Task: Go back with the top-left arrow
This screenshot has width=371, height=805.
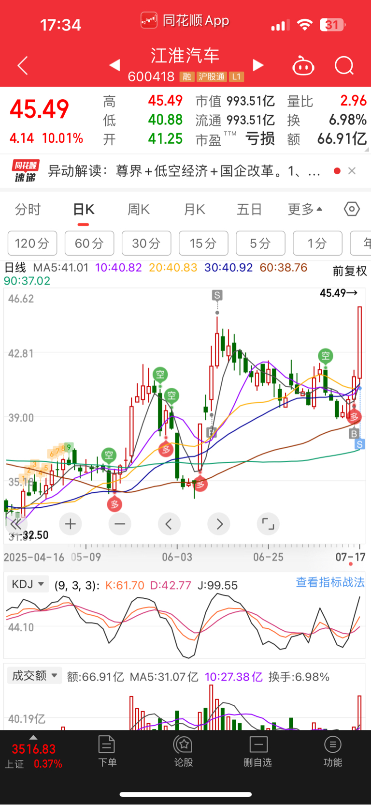Action: pos(23,65)
